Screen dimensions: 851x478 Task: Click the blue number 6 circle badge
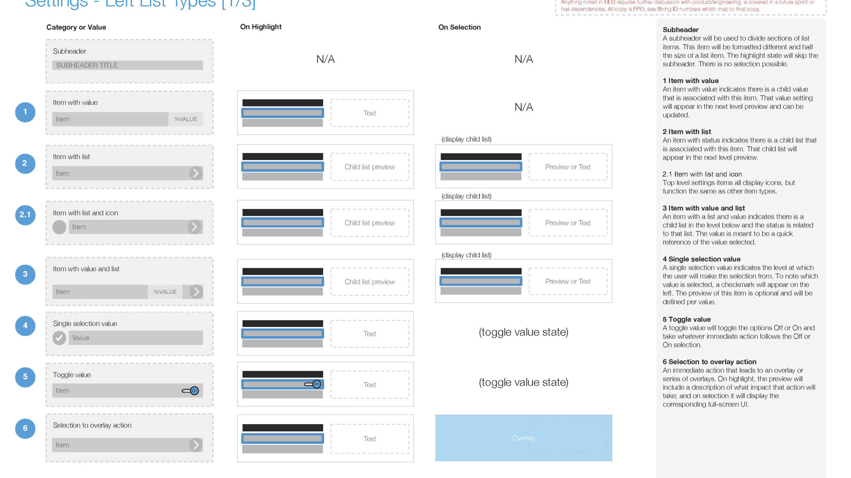pos(25,428)
